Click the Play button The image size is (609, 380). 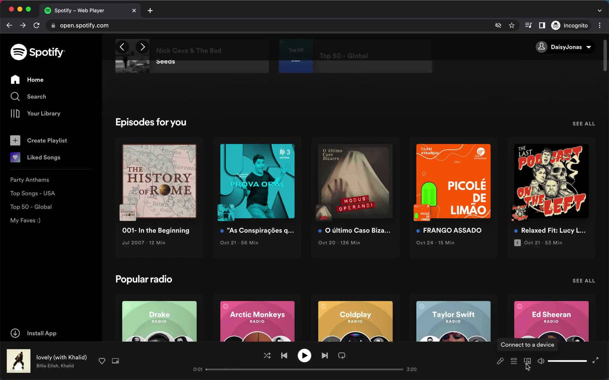304,356
